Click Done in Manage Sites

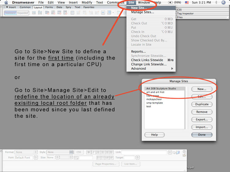202,135
